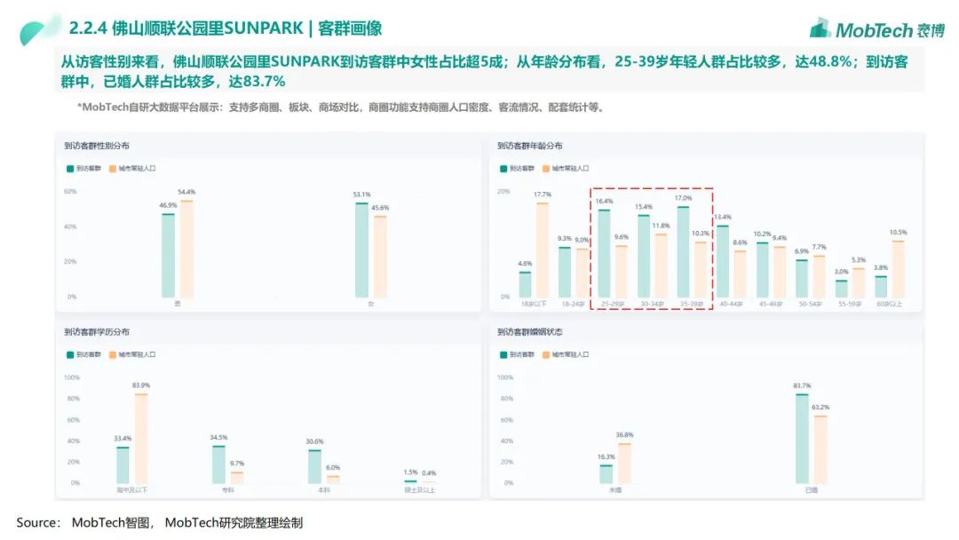This screenshot has width=959, height=540.
Task: Click green 到访客群 legend swatch in 年龄分布 chart
Action: pyautogui.click(x=503, y=169)
